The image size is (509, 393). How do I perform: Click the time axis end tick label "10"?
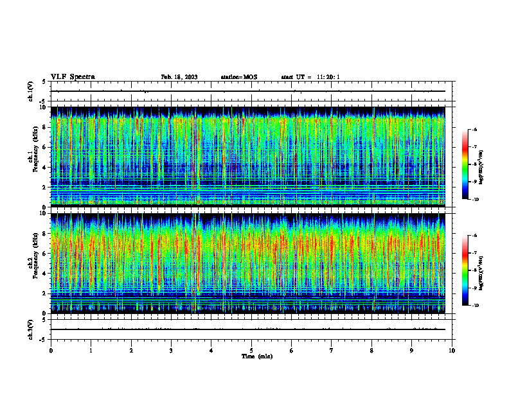point(452,351)
